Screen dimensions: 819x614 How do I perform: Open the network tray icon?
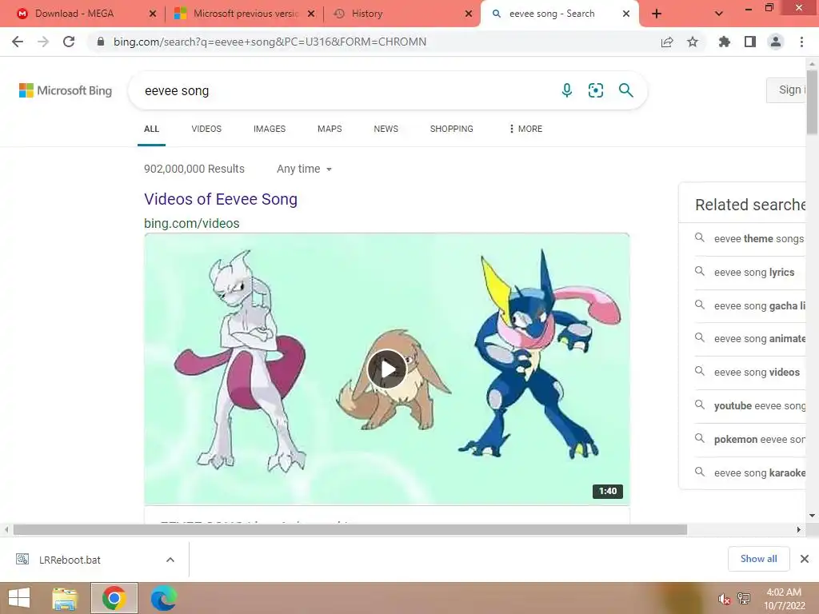pos(744,599)
